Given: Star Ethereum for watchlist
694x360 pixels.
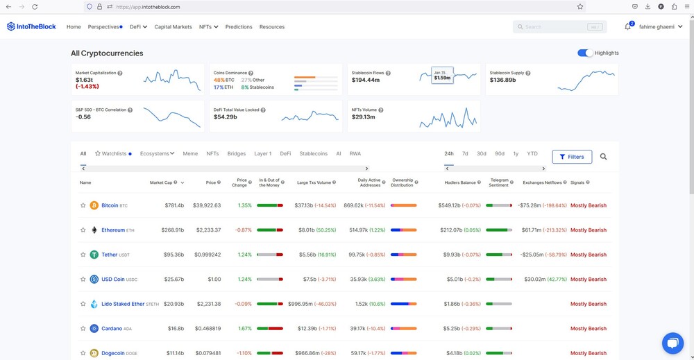Looking at the screenshot, I should pos(83,230).
